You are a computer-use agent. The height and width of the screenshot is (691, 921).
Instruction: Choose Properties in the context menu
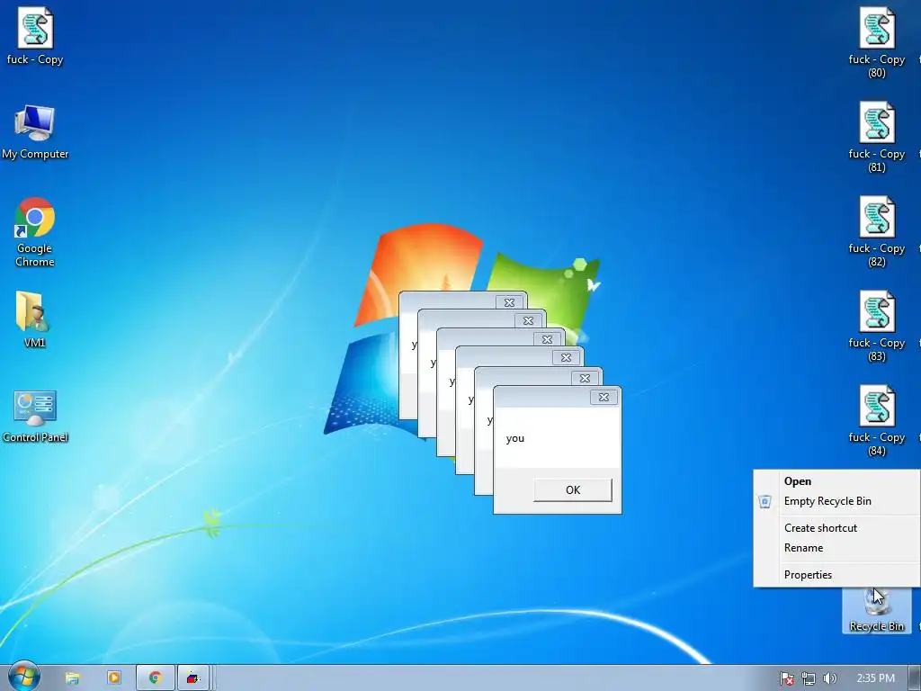[836, 575]
